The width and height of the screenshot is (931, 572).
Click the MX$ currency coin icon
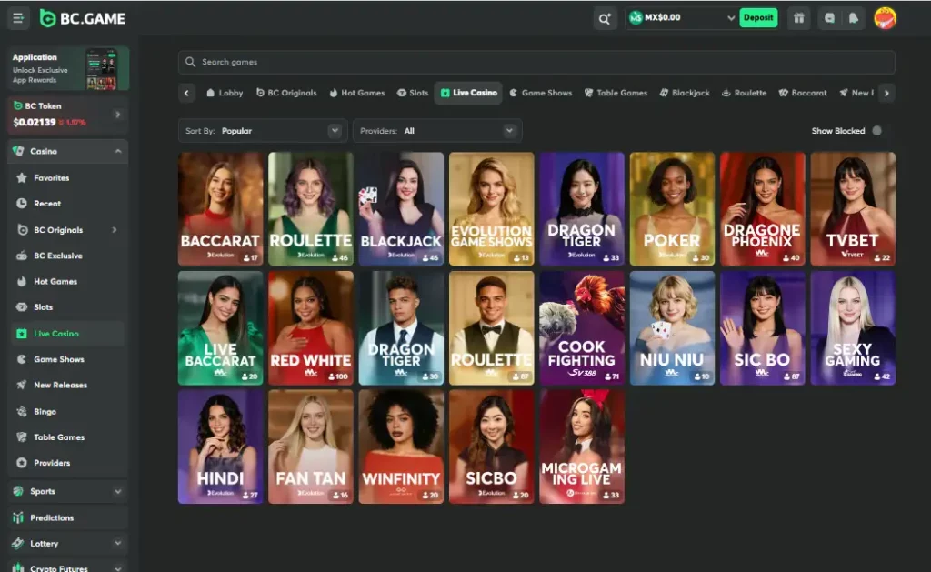636,18
